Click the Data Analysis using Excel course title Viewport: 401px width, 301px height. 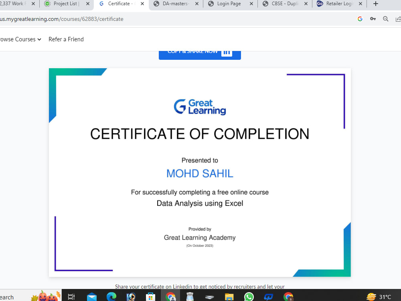[x=200, y=203]
